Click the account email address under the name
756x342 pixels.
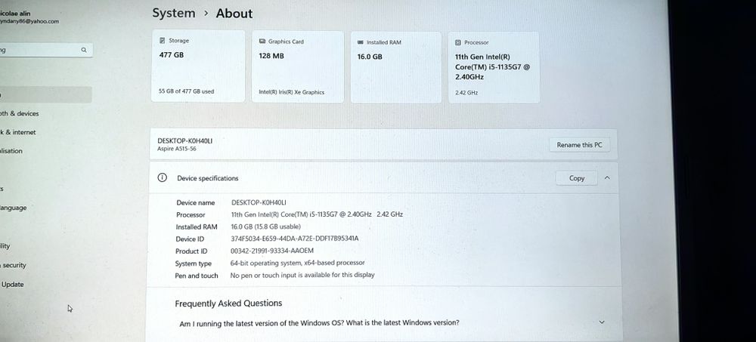tap(29, 21)
